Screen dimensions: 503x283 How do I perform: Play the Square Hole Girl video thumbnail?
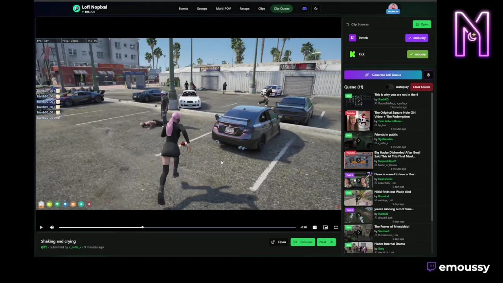pos(358,121)
